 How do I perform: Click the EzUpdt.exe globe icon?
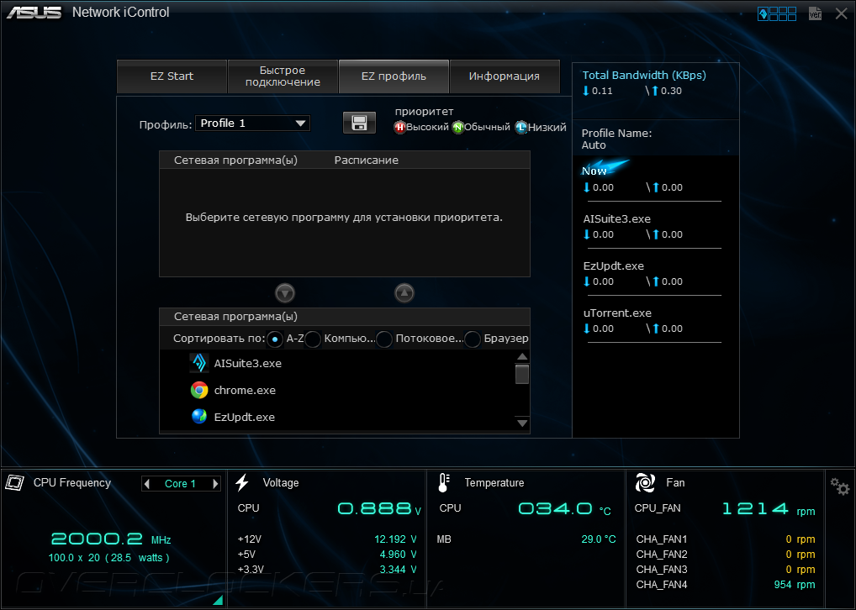click(x=199, y=416)
